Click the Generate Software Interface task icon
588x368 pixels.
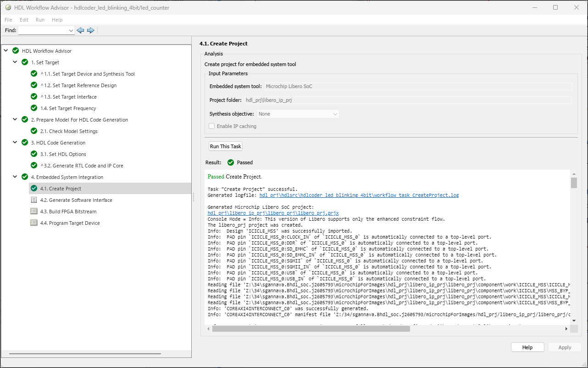[34, 200]
